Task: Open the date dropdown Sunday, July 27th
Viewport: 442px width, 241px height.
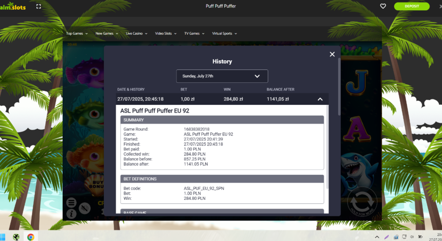Action: coord(222,76)
